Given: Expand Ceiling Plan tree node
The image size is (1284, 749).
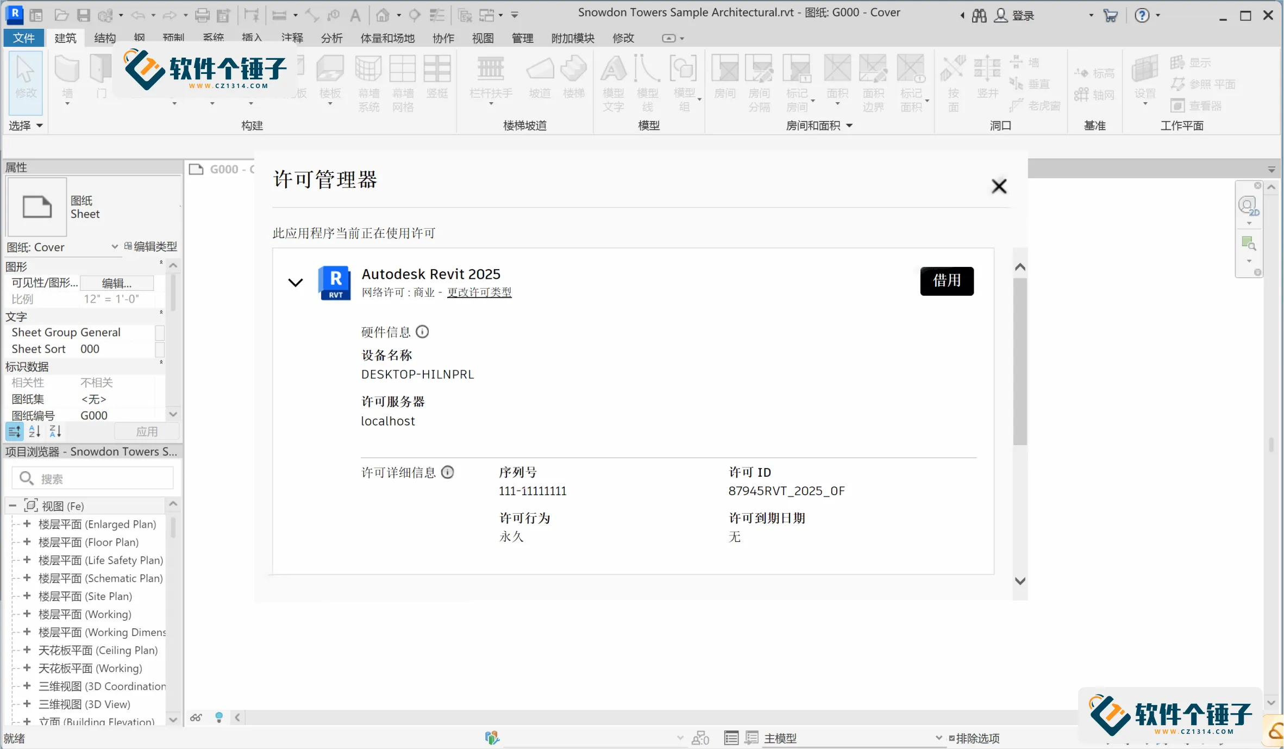Looking at the screenshot, I should pyautogui.click(x=27, y=650).
